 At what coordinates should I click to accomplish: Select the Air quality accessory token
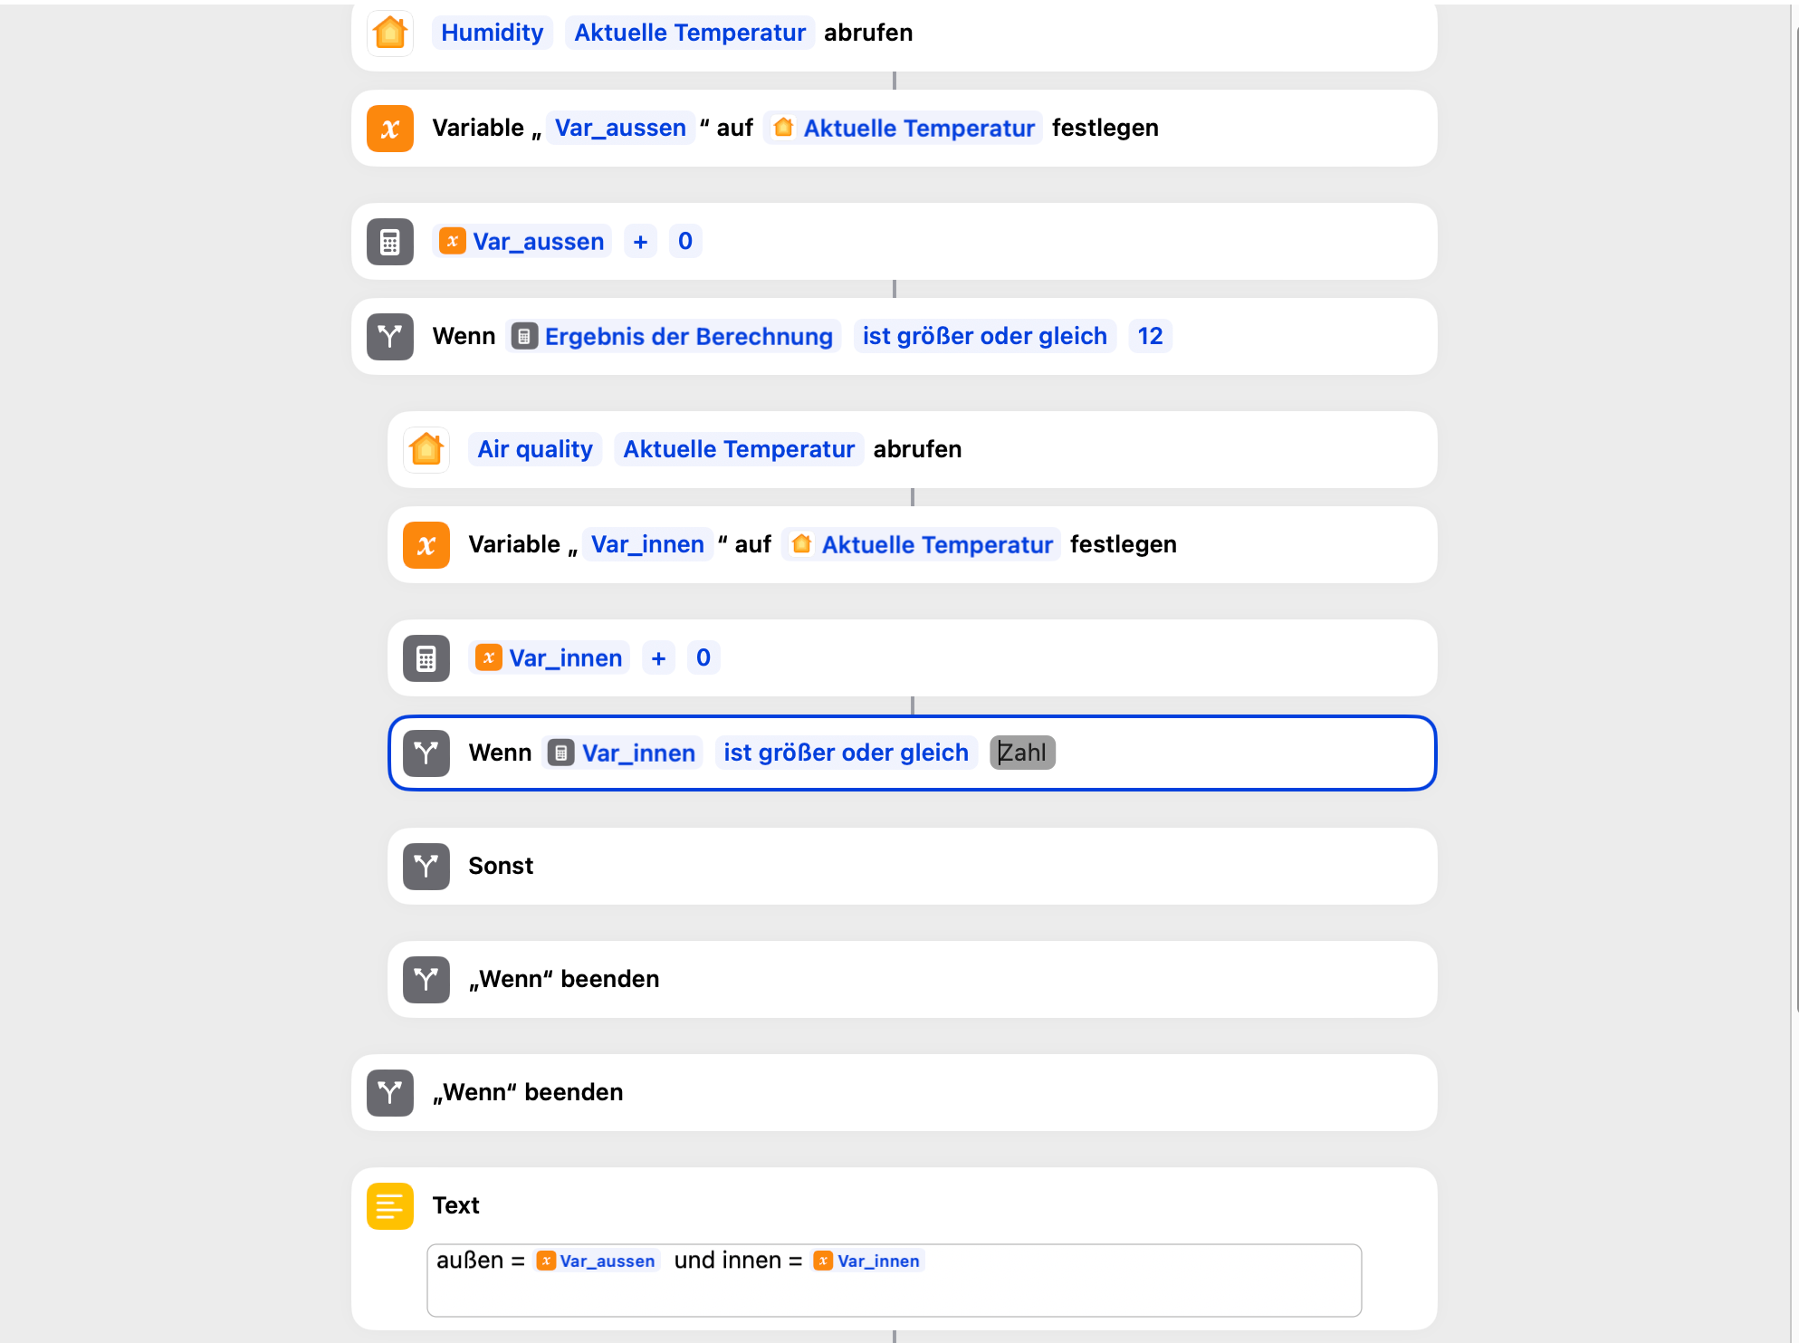(535, 449)
